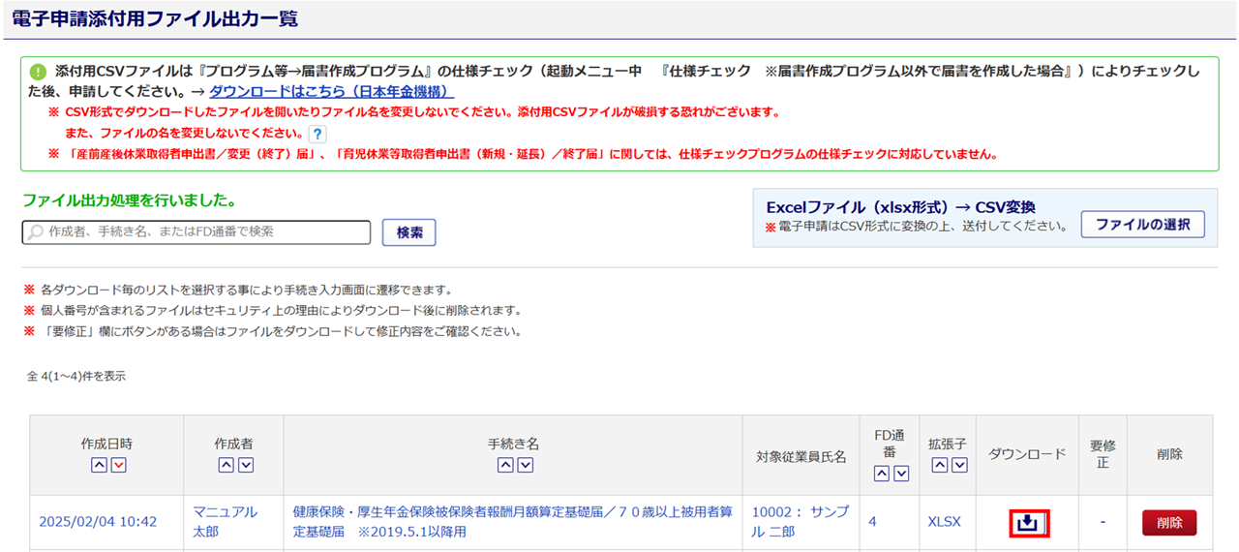Sort FD通番 column ascending

point(882,474)
